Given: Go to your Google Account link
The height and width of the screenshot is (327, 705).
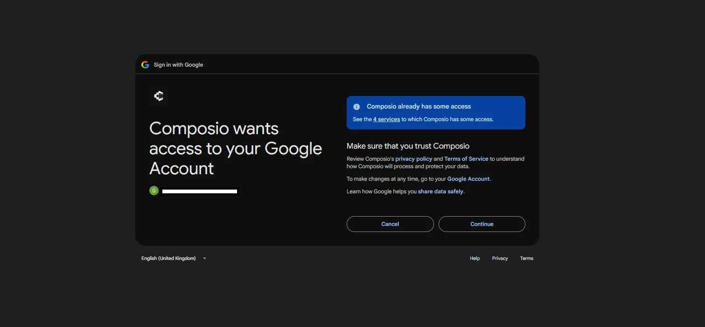Looking at the screenshot, I should pyautogui.click(x=468, y=179).
